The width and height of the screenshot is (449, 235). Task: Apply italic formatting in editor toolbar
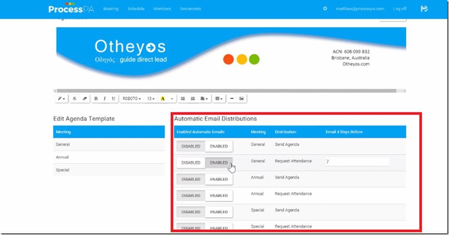(104, 99)
